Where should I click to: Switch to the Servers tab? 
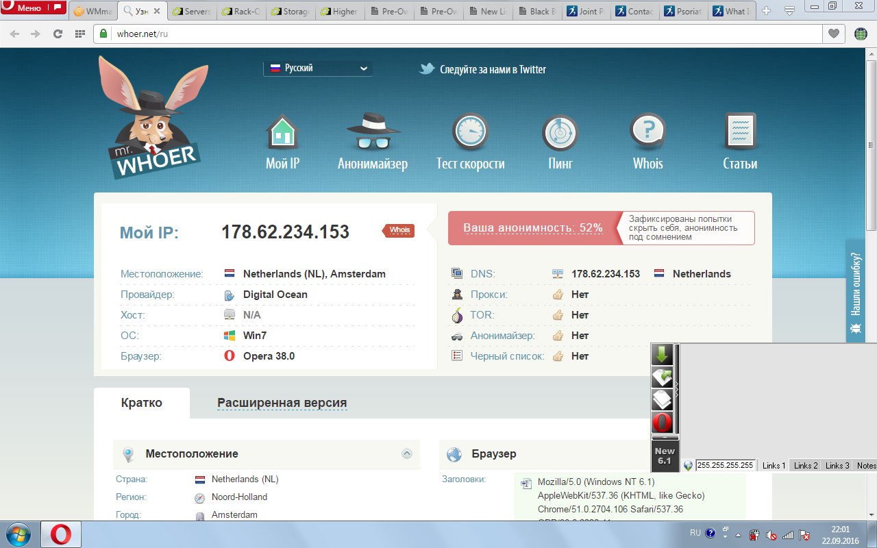coord(192,12)
